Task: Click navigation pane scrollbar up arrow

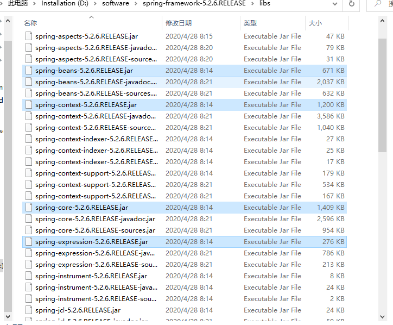Action: tap(8, 21)
